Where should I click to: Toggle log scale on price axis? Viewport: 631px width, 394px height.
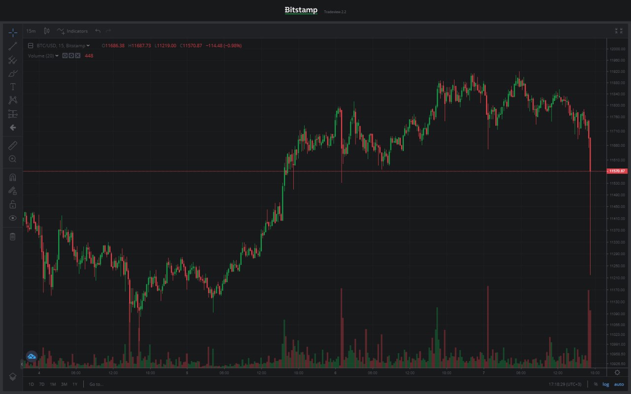tap(606, 384)
